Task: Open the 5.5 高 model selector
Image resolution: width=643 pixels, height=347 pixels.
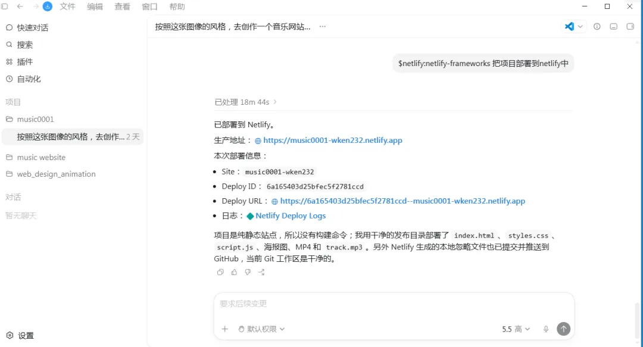Action: point(516,329)
